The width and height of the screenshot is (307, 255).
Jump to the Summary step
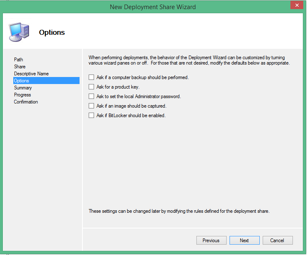coord(23,88)
